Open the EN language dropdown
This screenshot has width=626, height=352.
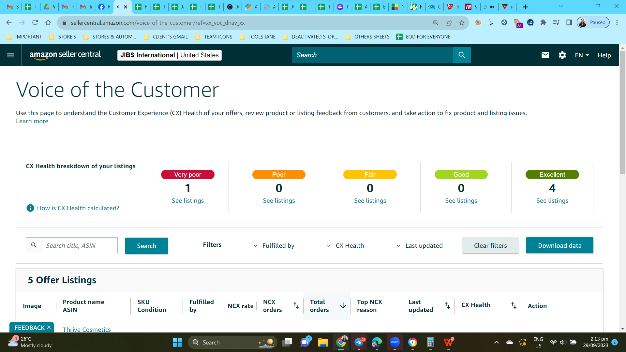pos(582,55)
